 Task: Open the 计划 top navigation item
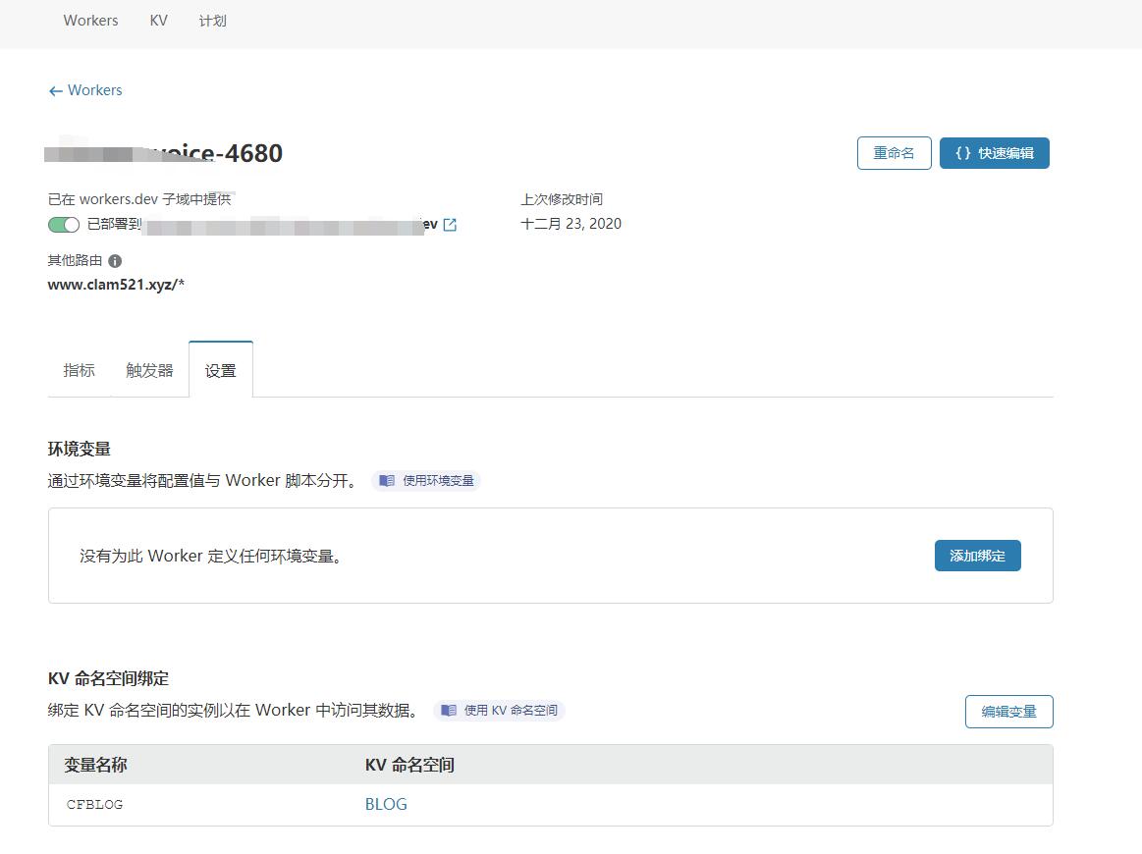[213, 21]
